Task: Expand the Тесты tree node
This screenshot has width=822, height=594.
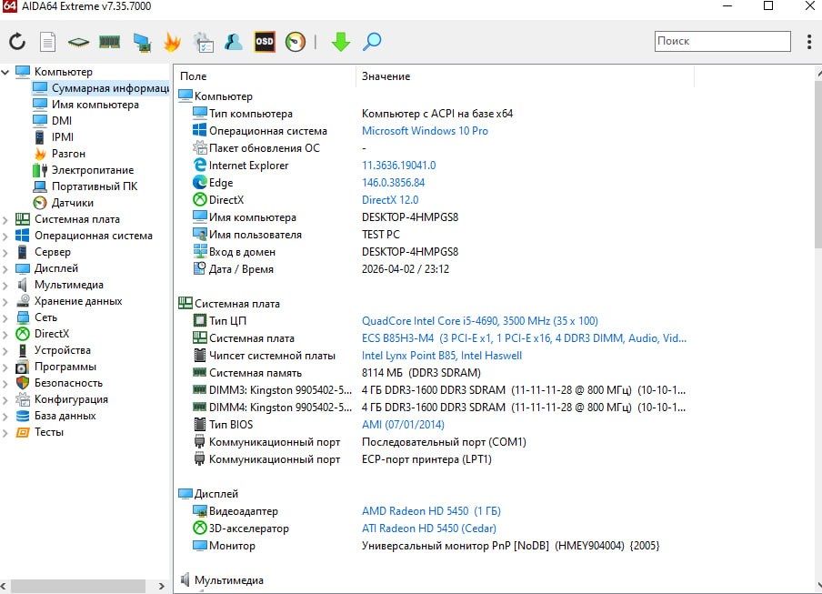Action: tap(5, 432)
